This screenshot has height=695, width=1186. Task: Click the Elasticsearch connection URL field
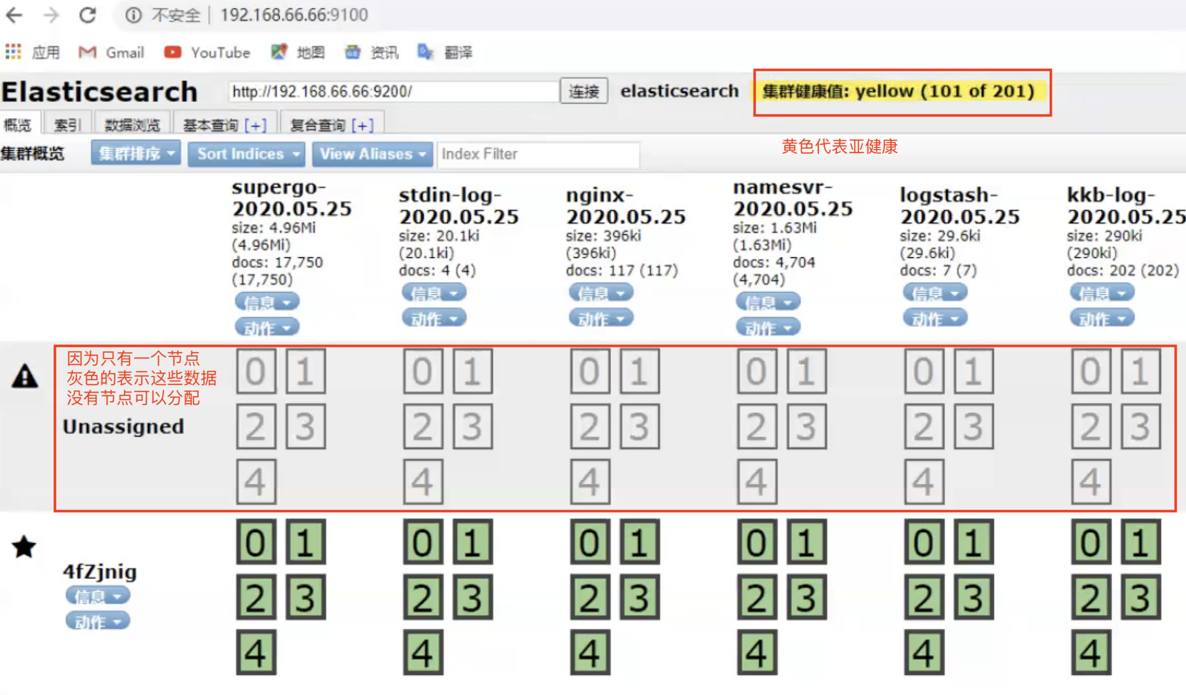coord(393,92)
